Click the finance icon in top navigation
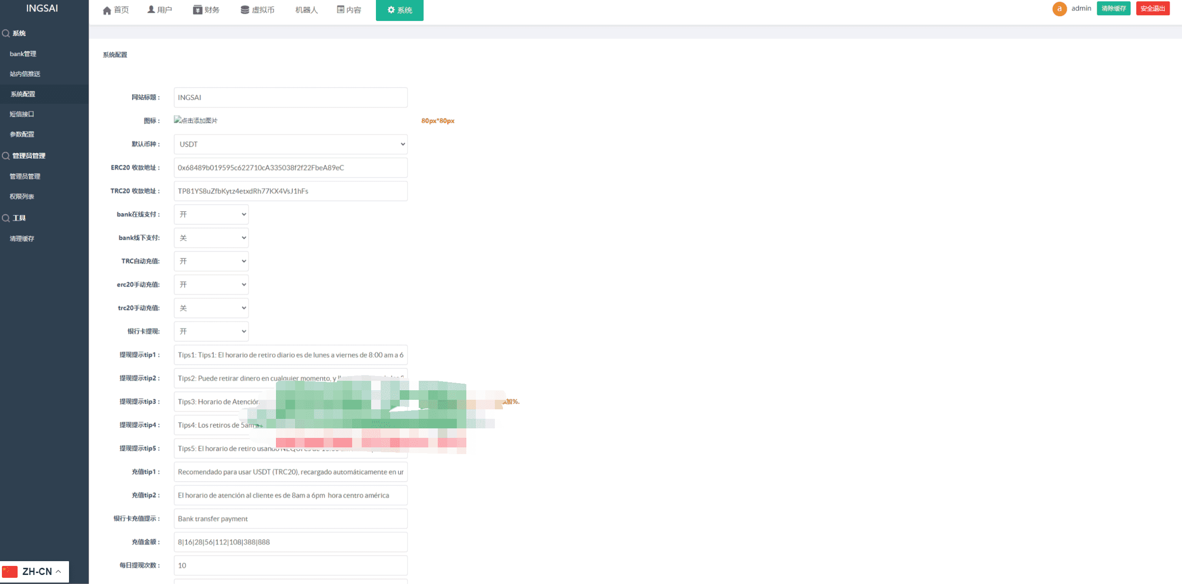Image resolution: width=1182 pixels, height=584 pixels. (x=197, y=10)
